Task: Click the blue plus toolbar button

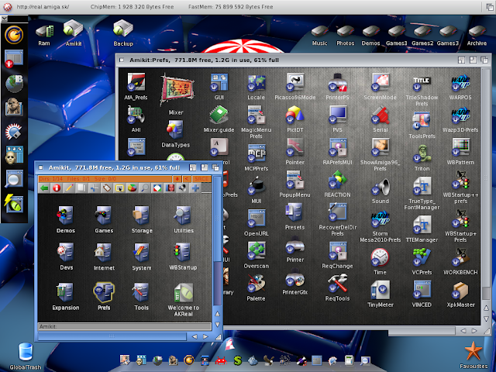Action: coord(195,188)
